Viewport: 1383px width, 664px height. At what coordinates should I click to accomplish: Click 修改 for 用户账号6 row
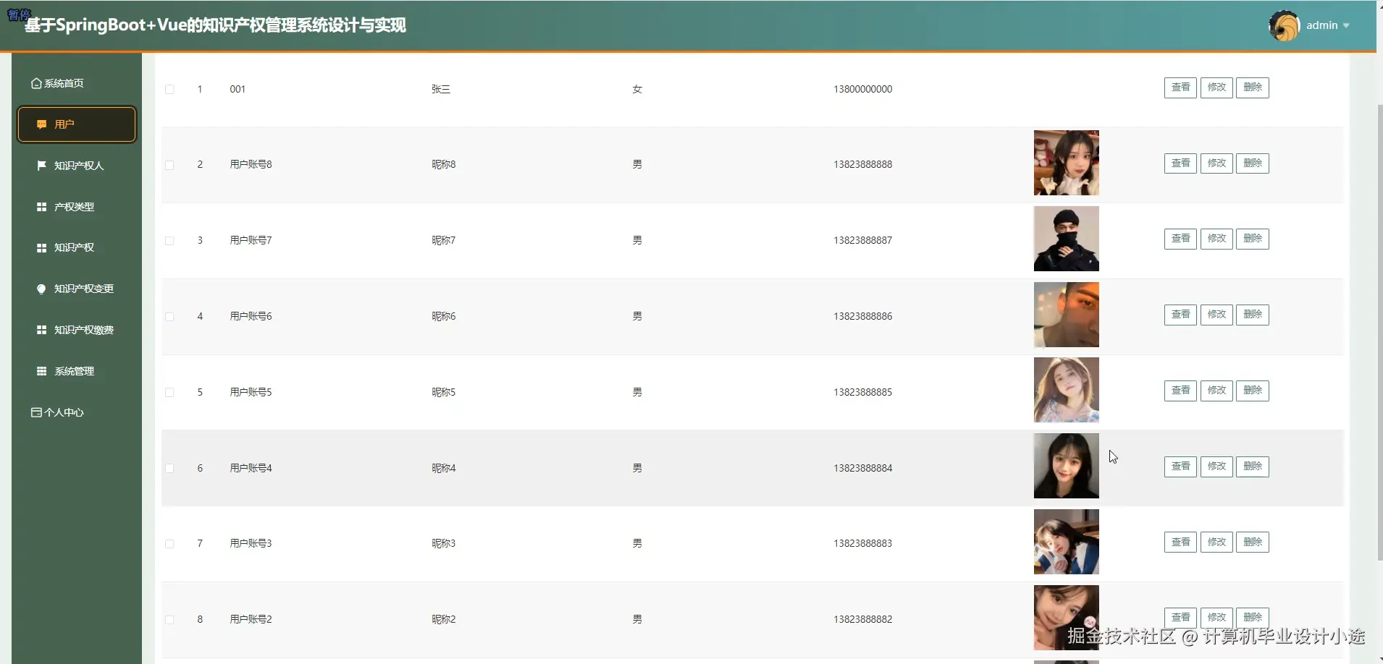tap(1216, 315)
